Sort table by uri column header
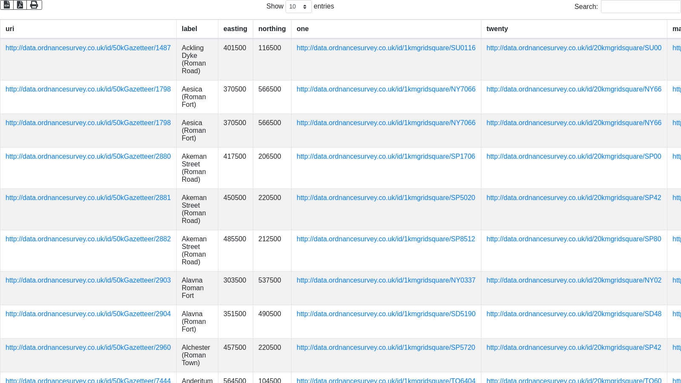Image resolution: width=681 pixels, height=383 pixels. [x=10, y=29]
